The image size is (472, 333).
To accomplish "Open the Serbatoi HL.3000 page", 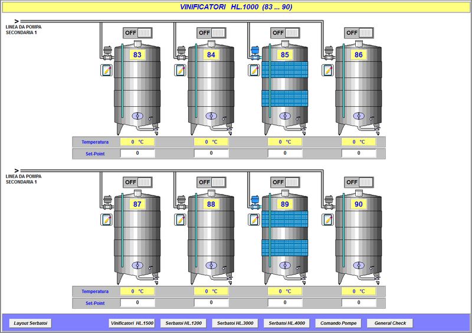I will point(234,323).
